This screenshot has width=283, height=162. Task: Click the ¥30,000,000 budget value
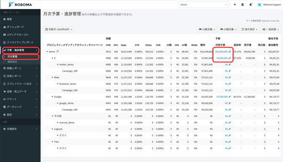pyautogui.click(x=221, y=52)
